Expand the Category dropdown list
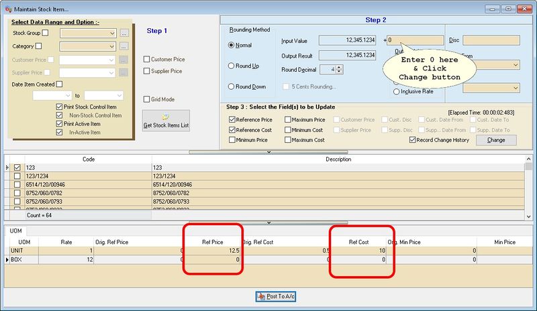 [x=112, y=46]
